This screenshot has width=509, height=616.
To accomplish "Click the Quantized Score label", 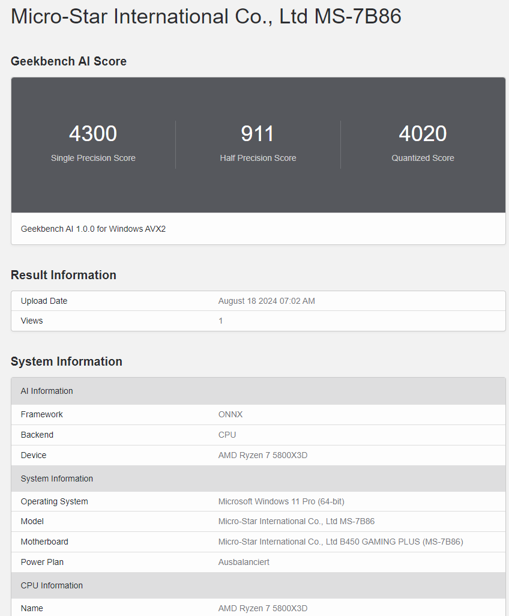I will click(423, 158).
